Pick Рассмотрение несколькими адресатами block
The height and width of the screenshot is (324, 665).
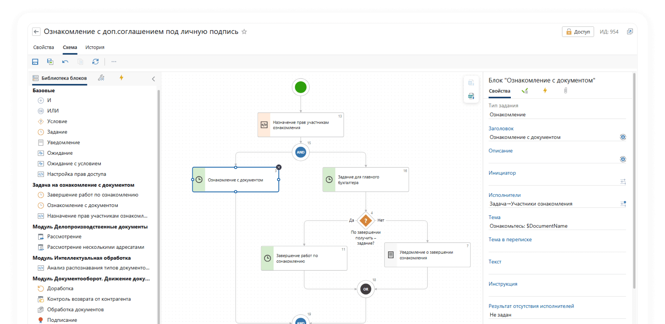click(x=95, y=247)
